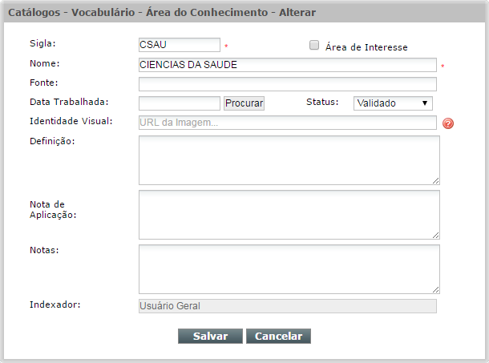This screenshot has height=363, width=489.
Task: Focus the Sigla field containing CSAU
Action: click(x=180, y=45)
